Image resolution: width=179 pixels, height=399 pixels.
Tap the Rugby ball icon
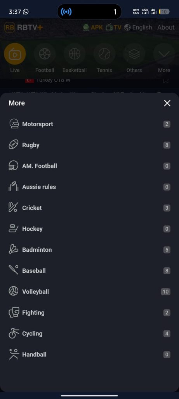coord(14,145)
